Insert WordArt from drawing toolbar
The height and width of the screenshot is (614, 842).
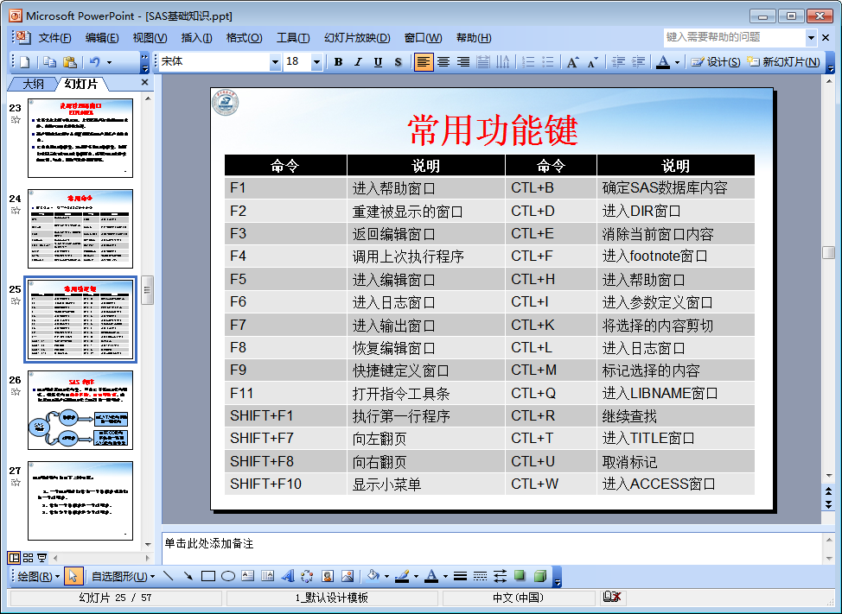tap(288, 577)
